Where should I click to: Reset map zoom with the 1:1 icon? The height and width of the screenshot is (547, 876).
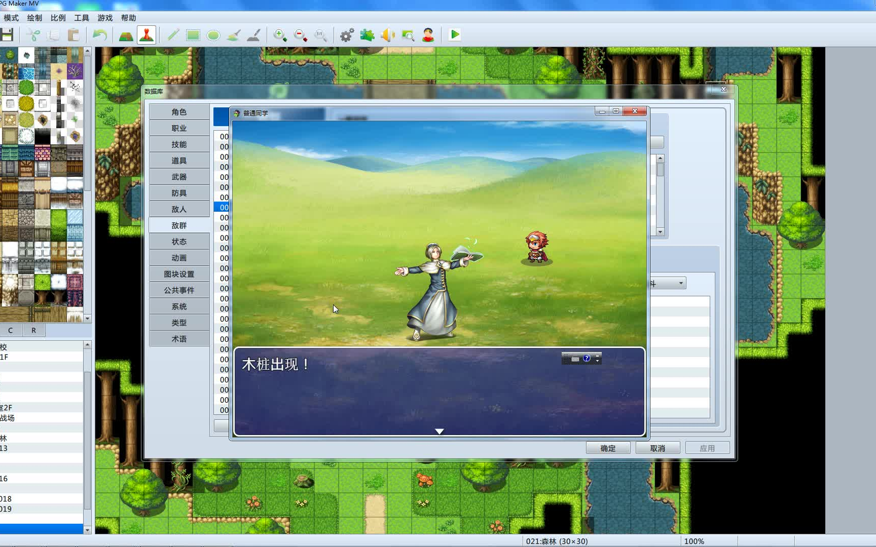[320, 35]
